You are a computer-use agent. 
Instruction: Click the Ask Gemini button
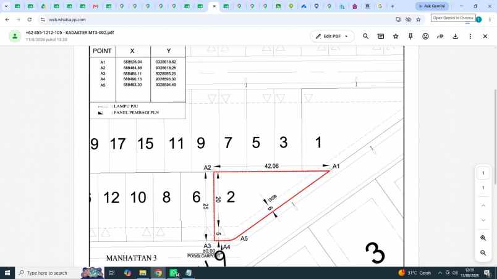coord(432,6)
